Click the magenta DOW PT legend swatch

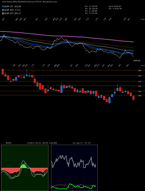(x=3, y=13)
